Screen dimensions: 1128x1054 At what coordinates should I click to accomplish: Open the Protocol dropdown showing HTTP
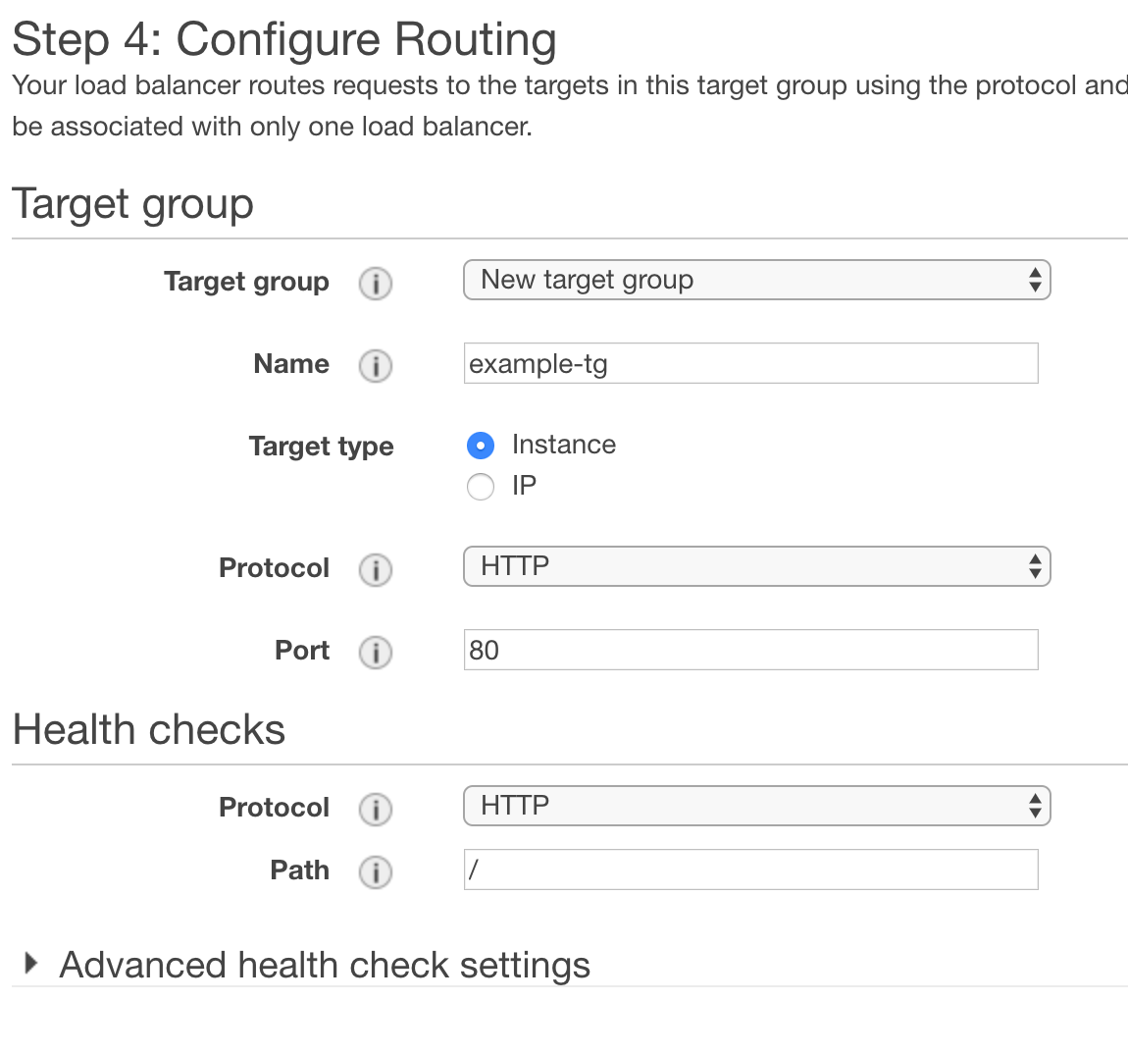755,566
